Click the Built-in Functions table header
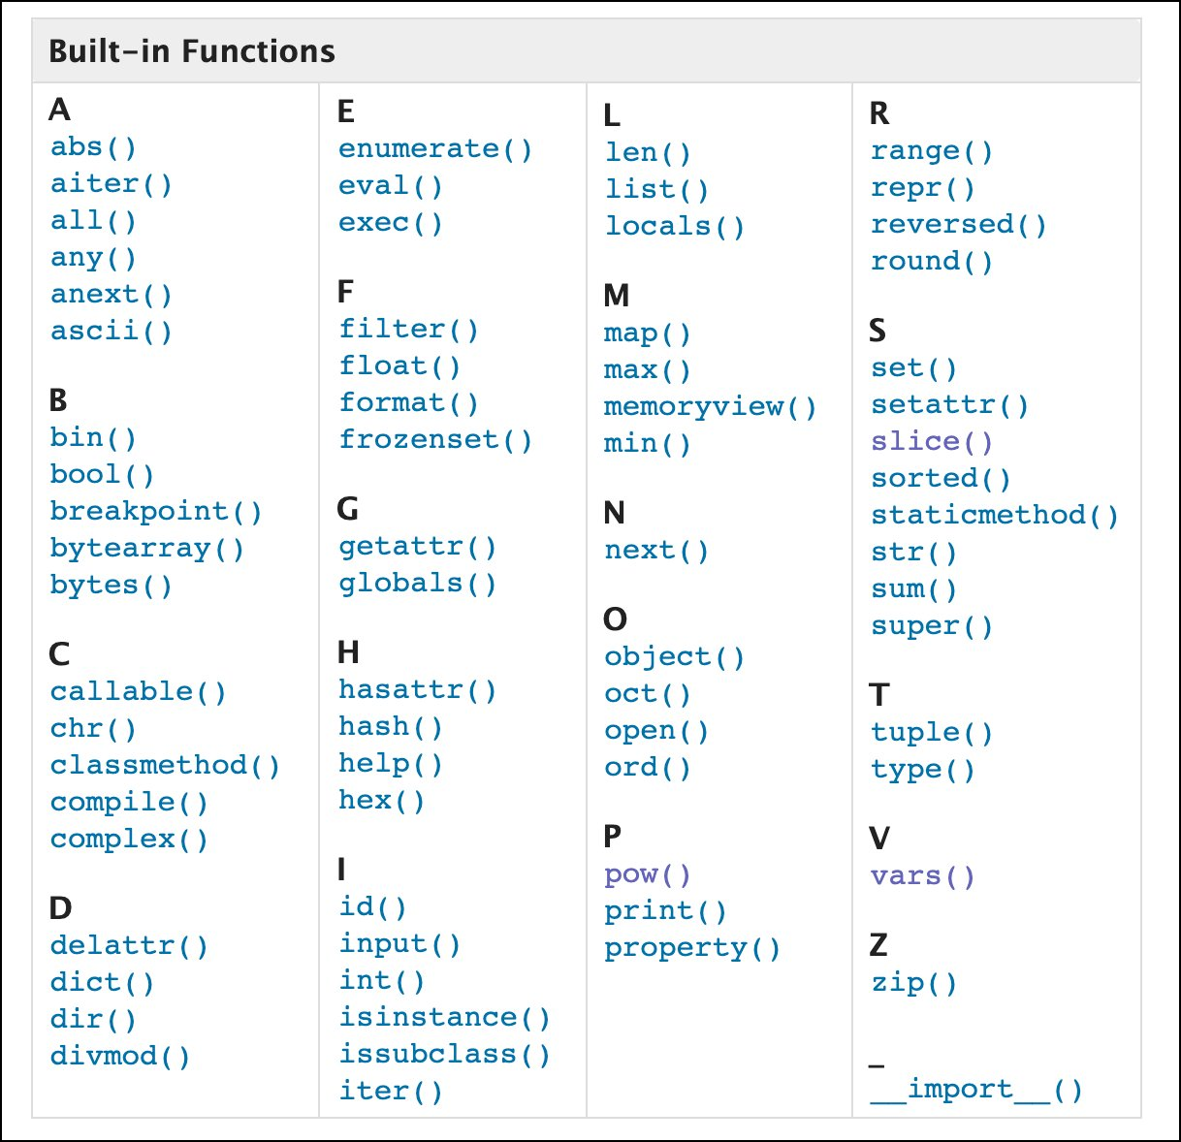Viewport: 1181px width, 1142px height. point(192,51)
